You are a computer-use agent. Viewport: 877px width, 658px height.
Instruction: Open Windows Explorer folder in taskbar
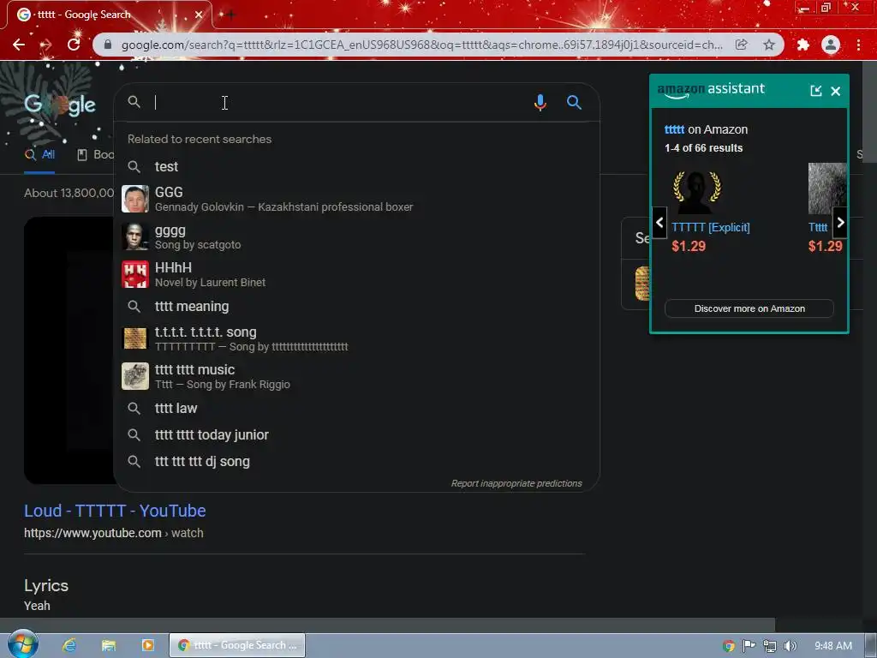tap(109, 645)
